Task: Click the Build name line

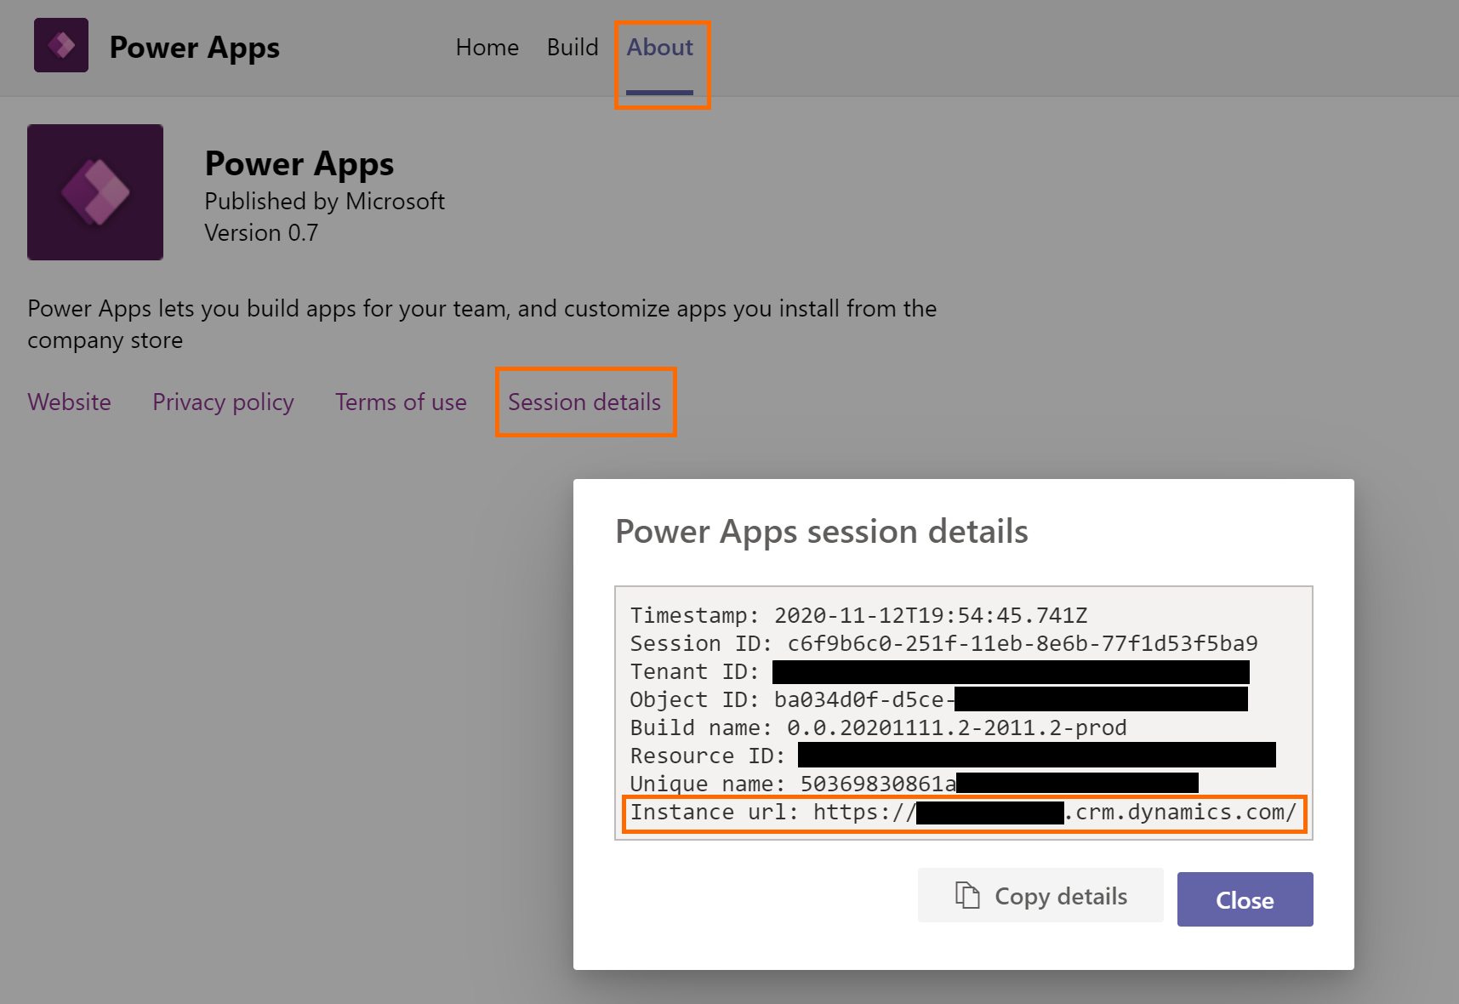Action: click(878, 727)
